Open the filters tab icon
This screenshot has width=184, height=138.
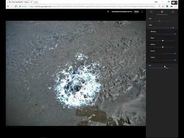[x=151, y=12]
